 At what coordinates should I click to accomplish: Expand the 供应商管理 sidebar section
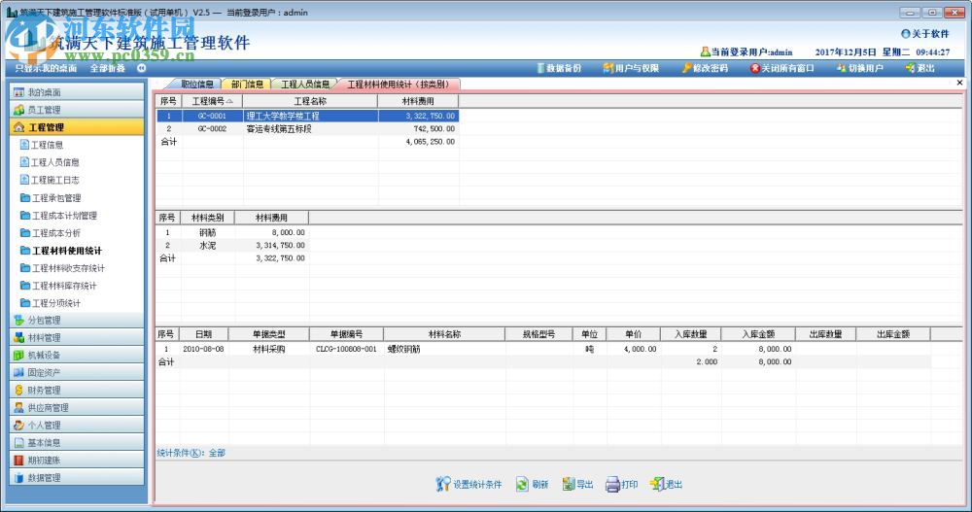click(78, 407)
